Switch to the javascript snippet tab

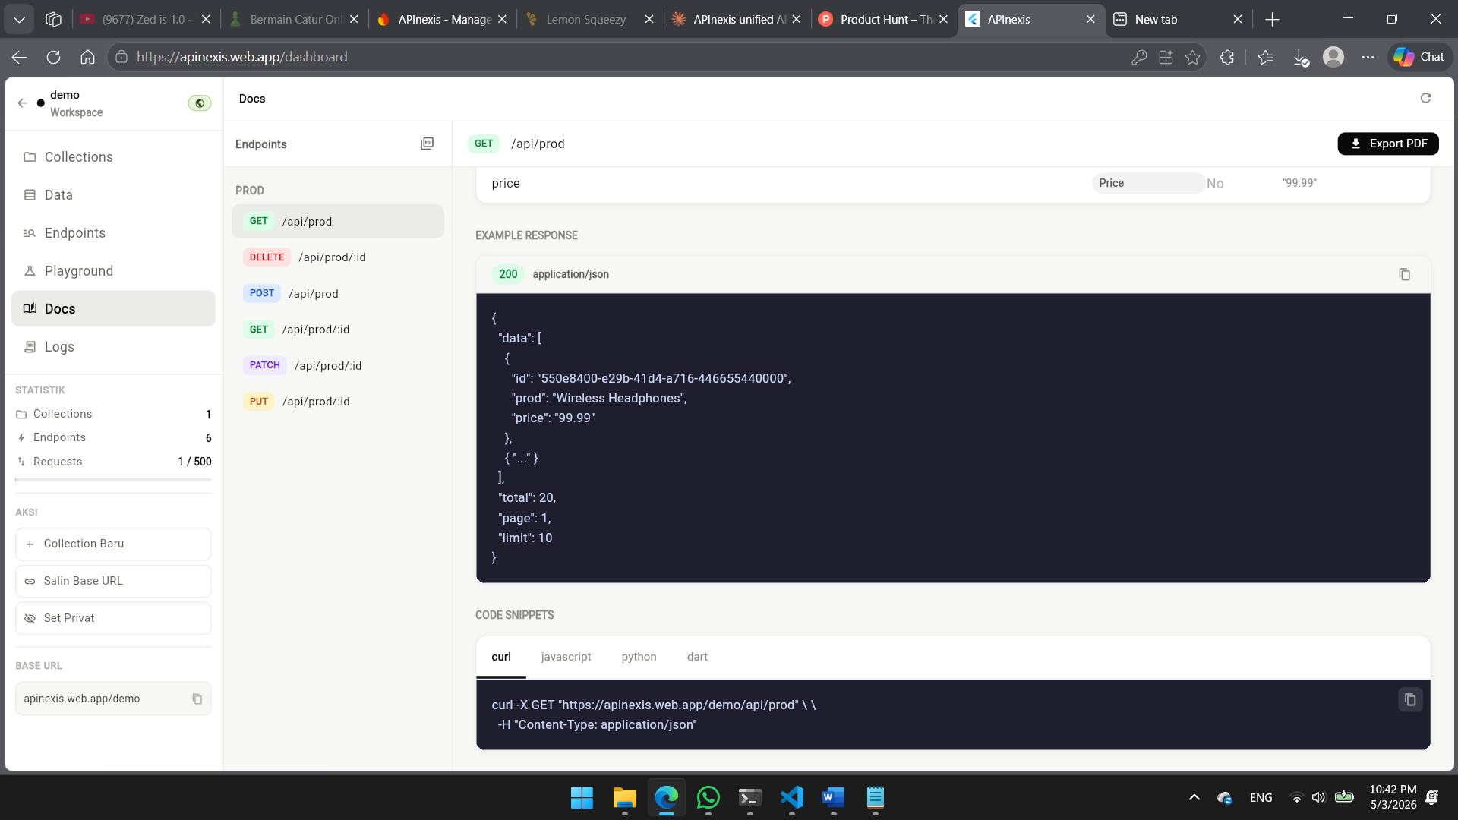[566, 658]
